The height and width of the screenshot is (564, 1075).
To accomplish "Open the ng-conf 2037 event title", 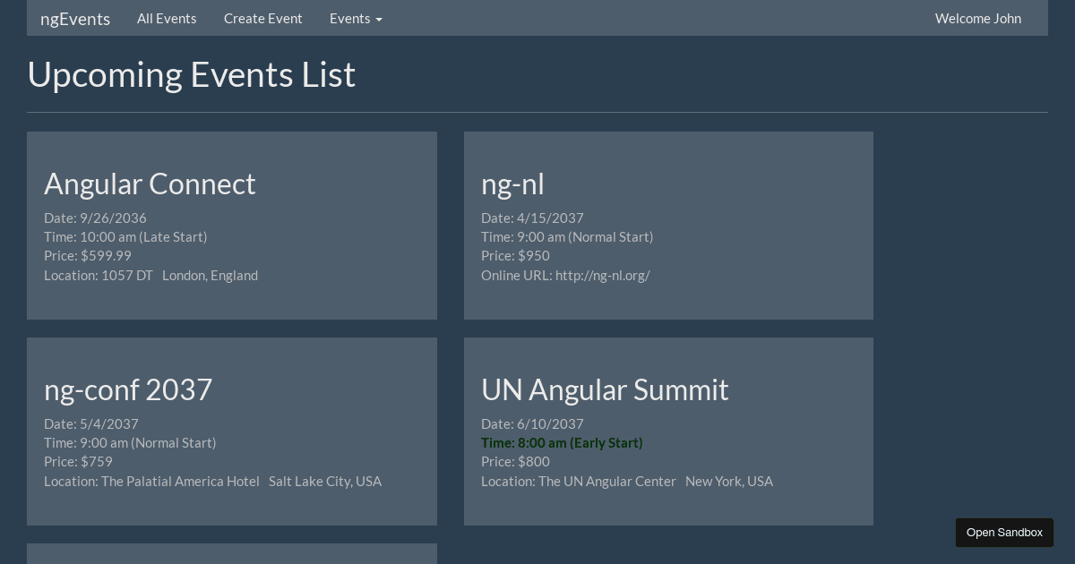I will [x=128, y=389].
